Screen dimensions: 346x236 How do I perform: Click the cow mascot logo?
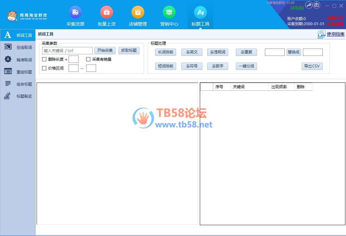click(x=12, y=16)
